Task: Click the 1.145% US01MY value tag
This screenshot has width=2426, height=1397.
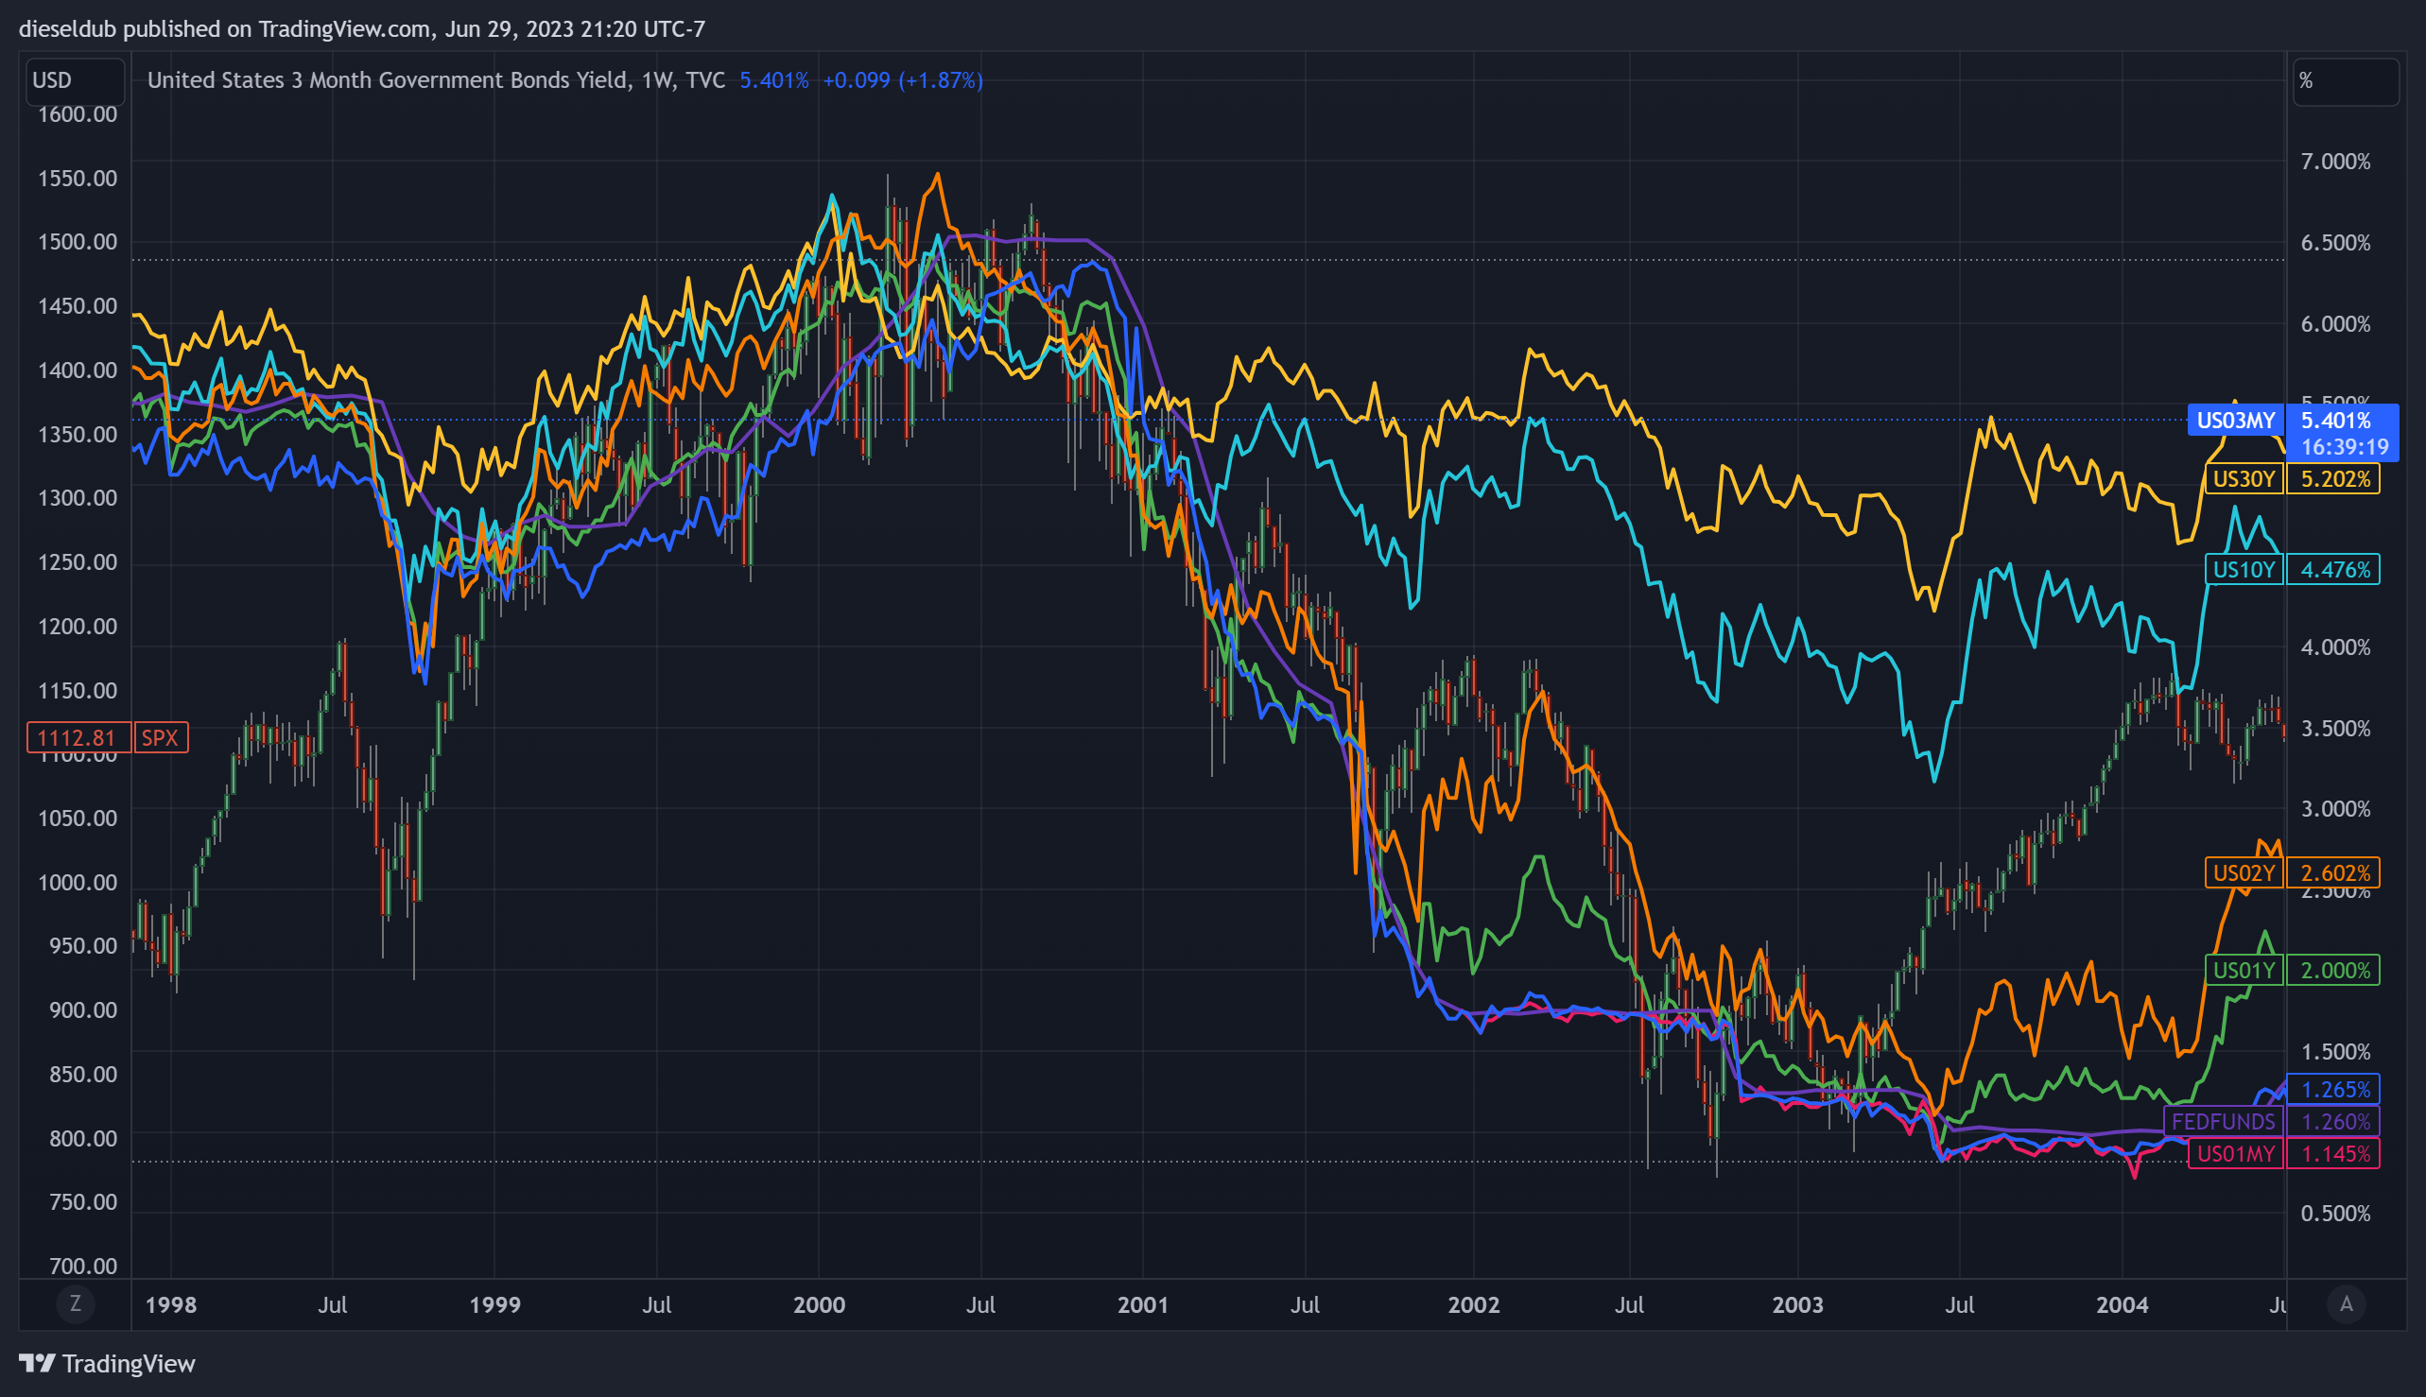Action: click(x=2334, y=1153)
